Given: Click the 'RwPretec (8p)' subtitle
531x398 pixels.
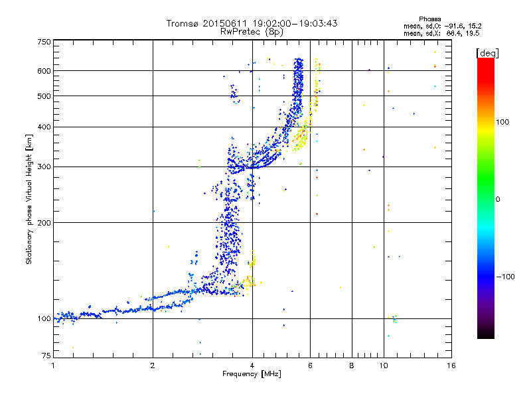Looking at the screenshot, I should pyautogui.click(x=252, y=32).
